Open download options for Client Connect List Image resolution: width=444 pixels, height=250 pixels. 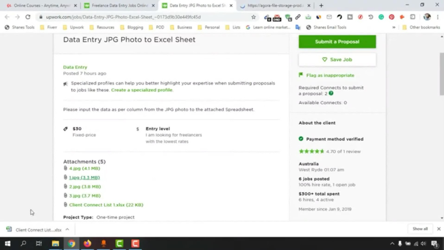[67, 229]
